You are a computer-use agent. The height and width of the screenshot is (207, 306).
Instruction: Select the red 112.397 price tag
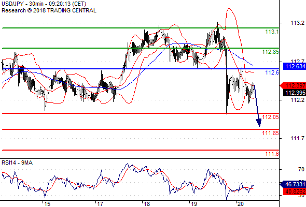point(293,85)
